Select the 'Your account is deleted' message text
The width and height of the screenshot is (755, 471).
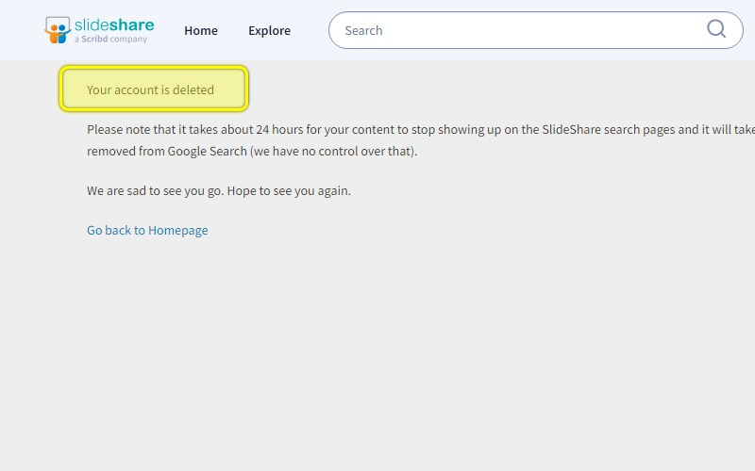pyautogui.click(x=150, y=89)
